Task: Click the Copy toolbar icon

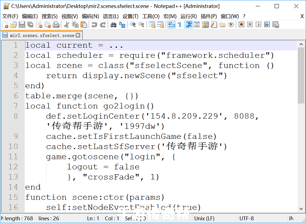Action: tap(75, 25)
